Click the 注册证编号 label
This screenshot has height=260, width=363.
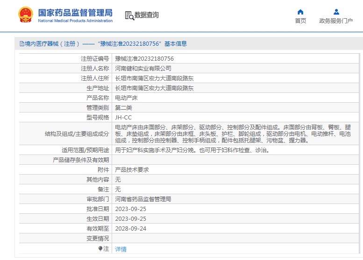tap(95, 59)
